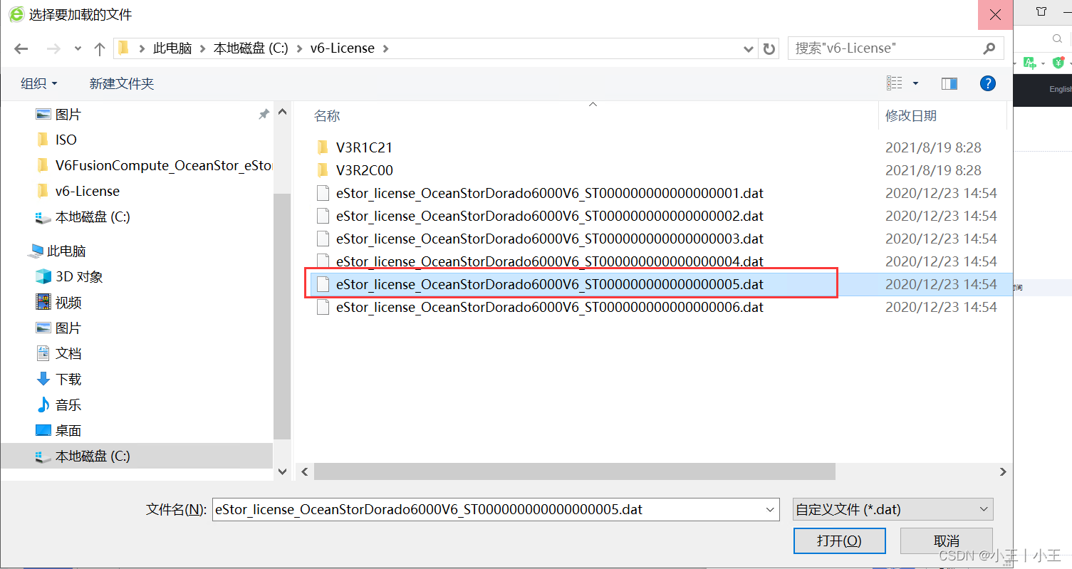This screenshot has height=569, width=1072.
Task: Select license file ending 0002.dat
Action: 549,216
